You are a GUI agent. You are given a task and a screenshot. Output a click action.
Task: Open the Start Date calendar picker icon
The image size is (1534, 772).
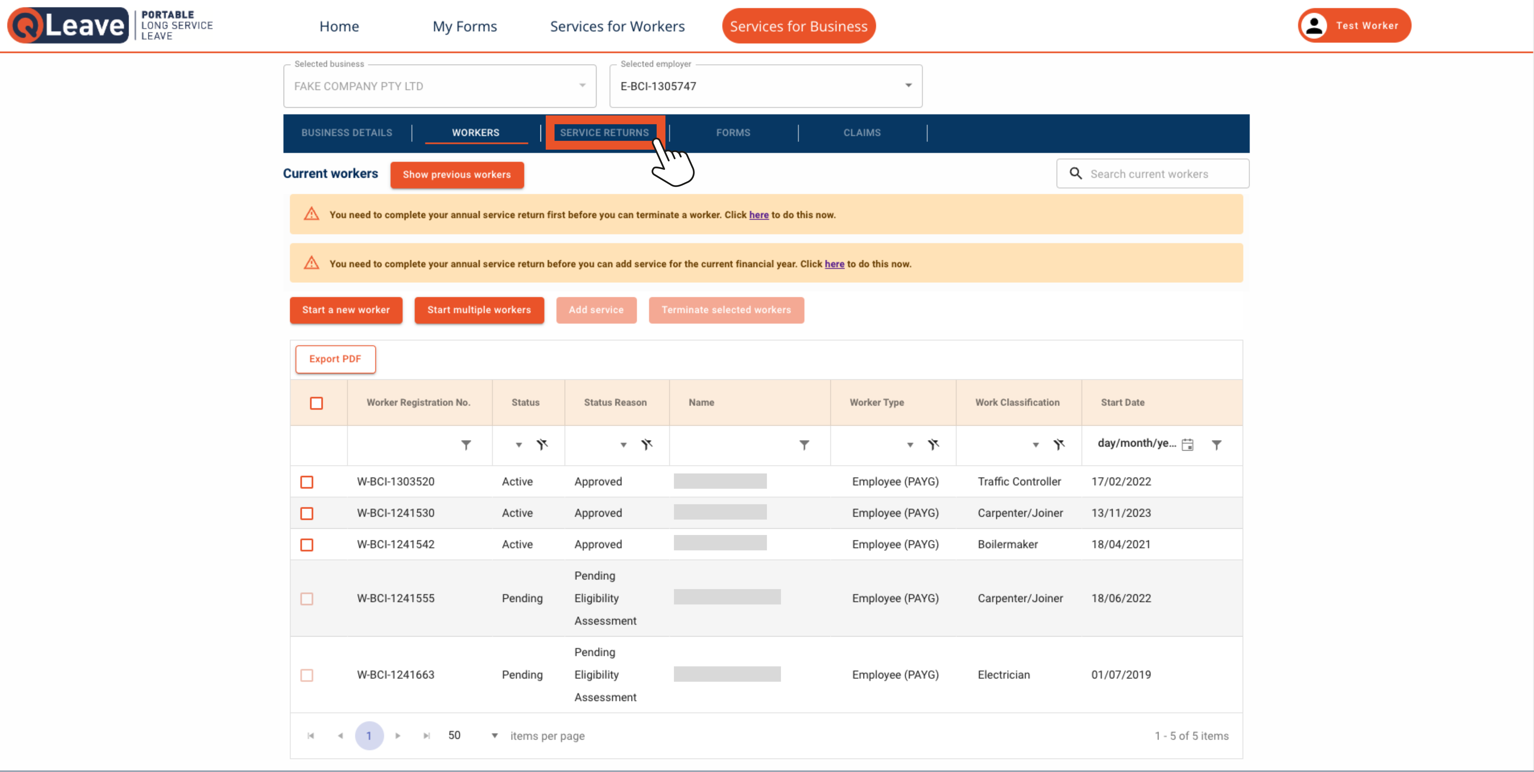tap(1187, 445)
